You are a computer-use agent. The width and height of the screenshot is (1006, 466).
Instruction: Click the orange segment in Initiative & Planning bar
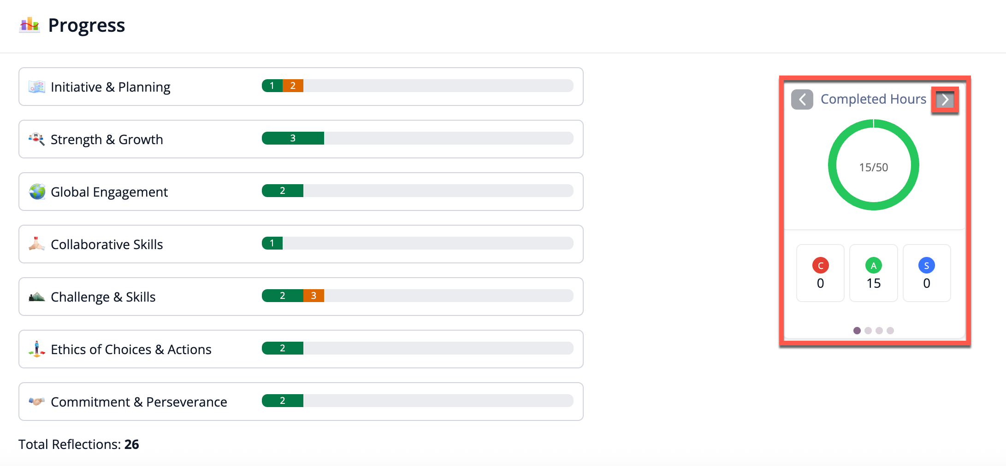click(293, 86)
